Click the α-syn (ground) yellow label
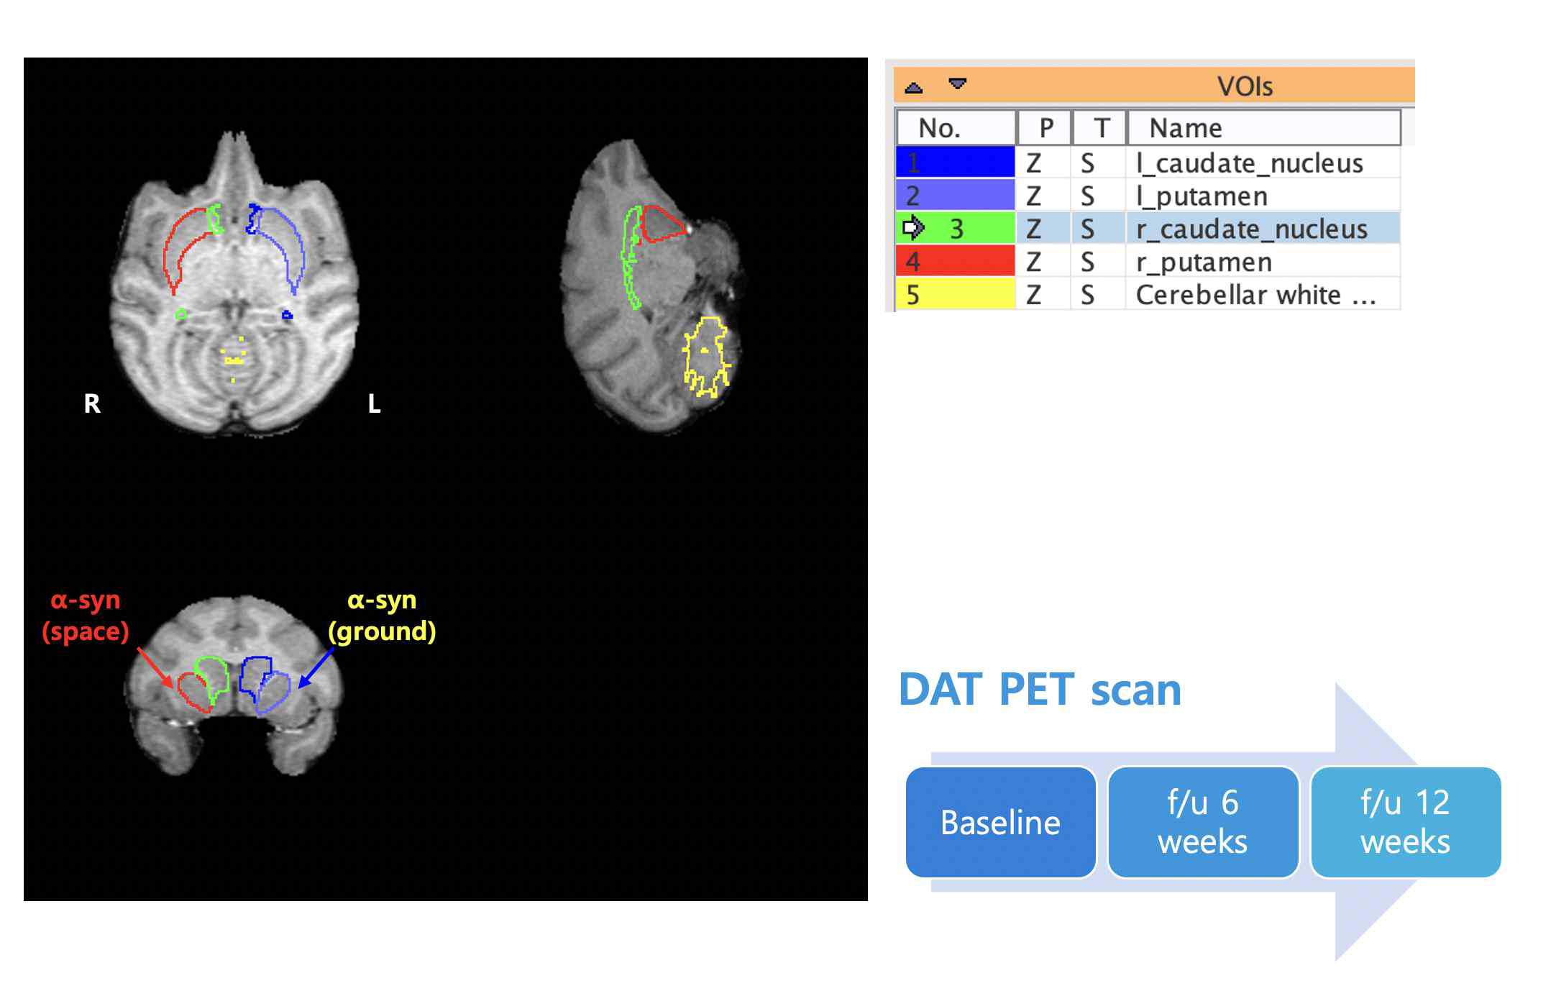This screenshot has height=991, width=1556. click(x=382, y=616)
